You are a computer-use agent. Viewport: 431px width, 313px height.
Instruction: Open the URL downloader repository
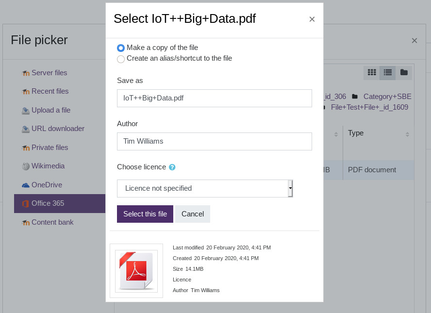[58, 129]
